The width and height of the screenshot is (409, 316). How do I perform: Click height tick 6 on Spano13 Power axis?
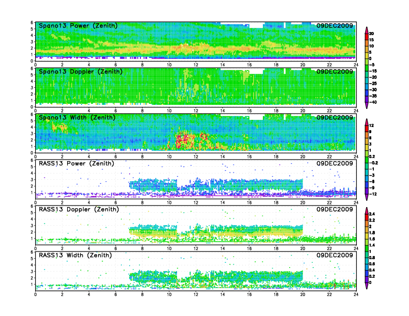[x=32, y=23]
